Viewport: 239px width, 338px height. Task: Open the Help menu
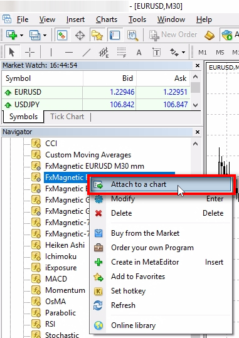click(204, 19)
